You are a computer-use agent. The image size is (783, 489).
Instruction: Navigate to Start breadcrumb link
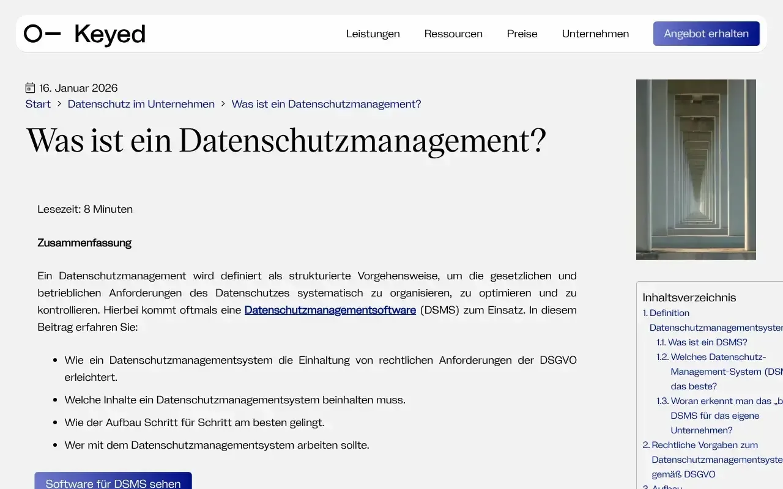click(x=38, y=104)
